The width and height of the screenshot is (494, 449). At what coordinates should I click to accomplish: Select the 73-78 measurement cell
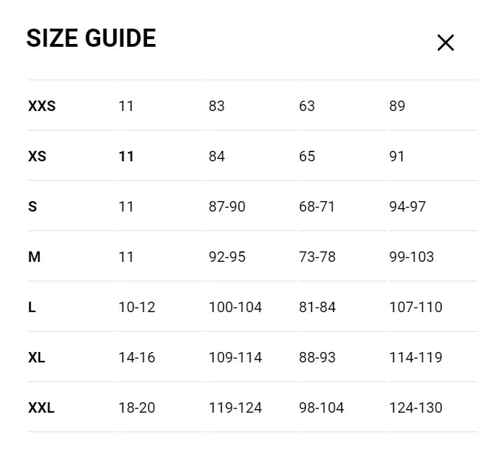[317, 258]
